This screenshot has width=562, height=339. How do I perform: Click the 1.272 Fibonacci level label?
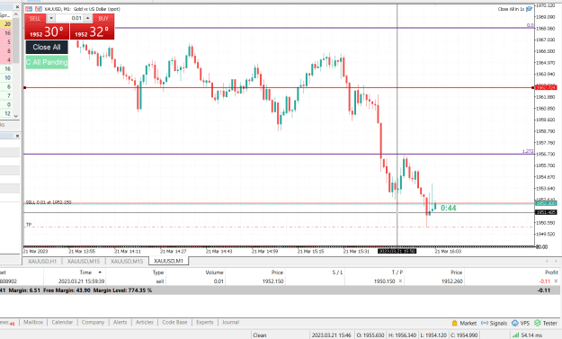528,151
